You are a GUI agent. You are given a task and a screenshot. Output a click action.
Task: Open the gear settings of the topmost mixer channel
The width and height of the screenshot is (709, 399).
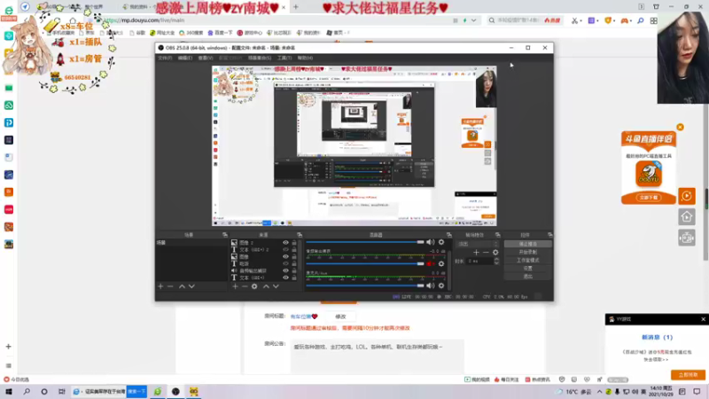point(441,242)
